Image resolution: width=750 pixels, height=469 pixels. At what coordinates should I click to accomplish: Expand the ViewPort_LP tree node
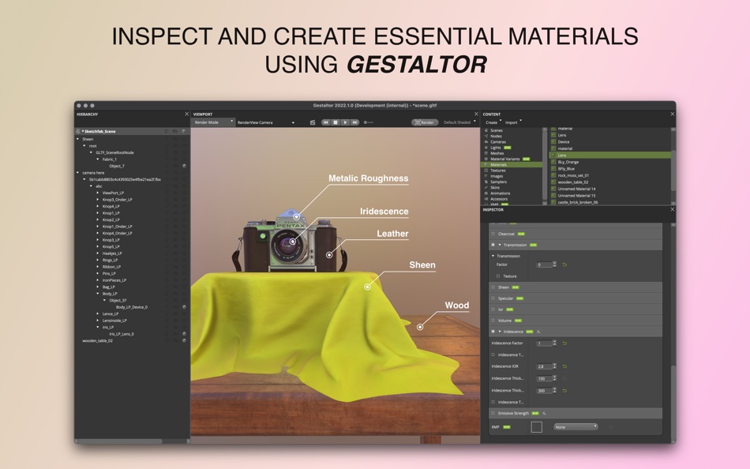(x=98, y=193)
